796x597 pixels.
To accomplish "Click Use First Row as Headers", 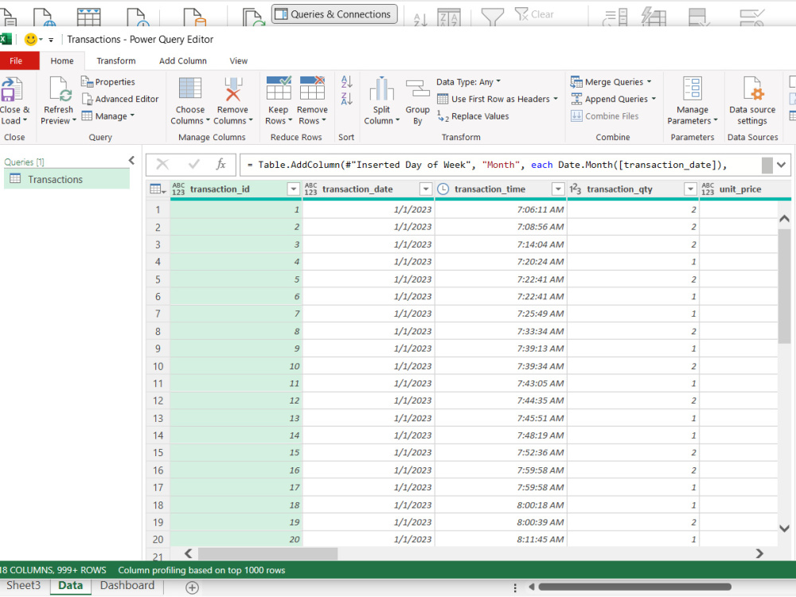I will click(497, 99).
